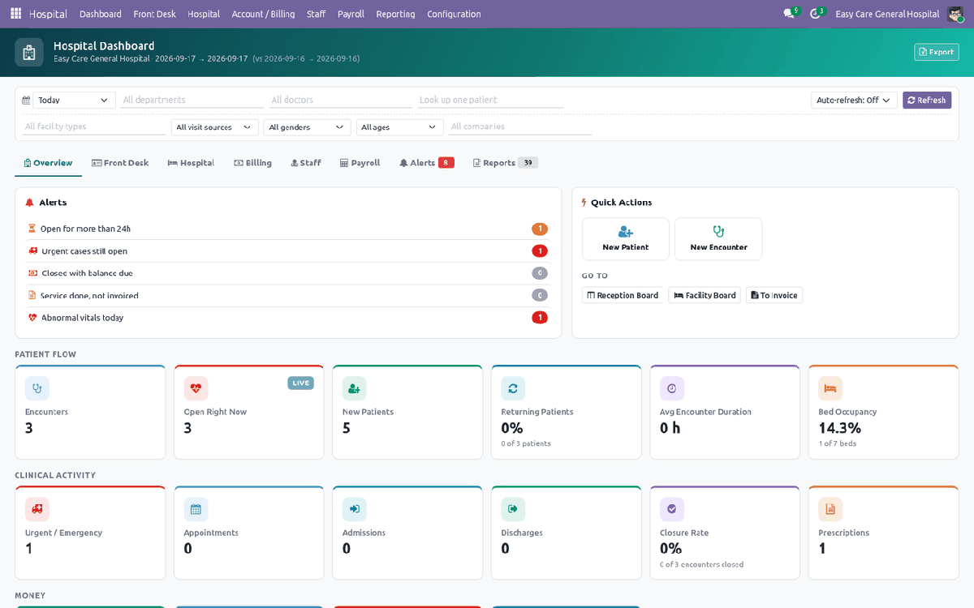The width and height of the screenshot is (974, 608).
Task: Click the invoice icon beside Service done, not invoiced
Action: [x=32, y=295]
